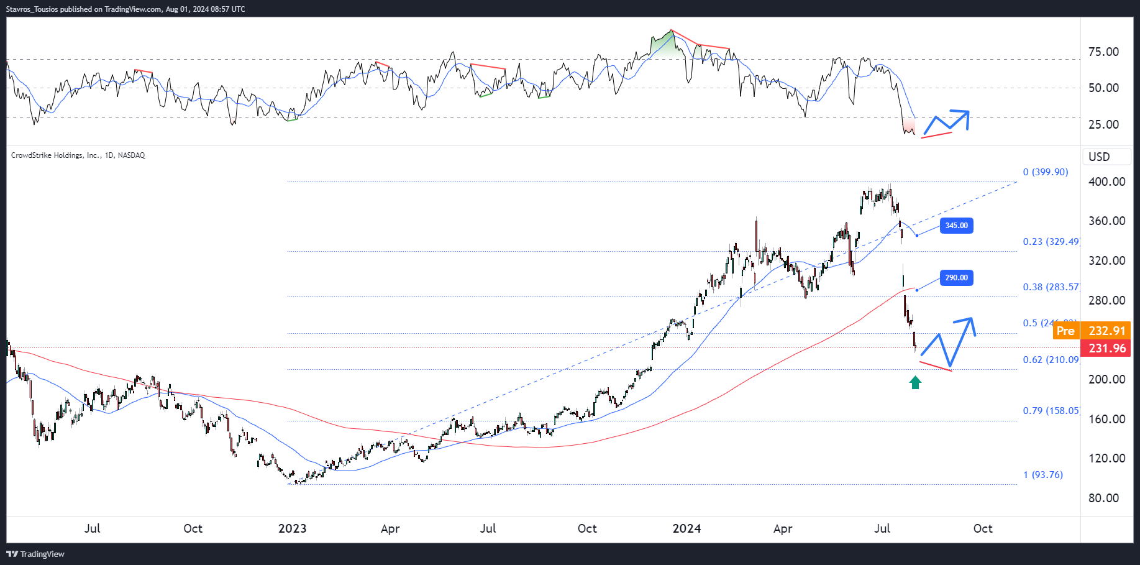1140x565 pixels.
Task: Click the green up arrow marker
Action: (x=915, y=382)
